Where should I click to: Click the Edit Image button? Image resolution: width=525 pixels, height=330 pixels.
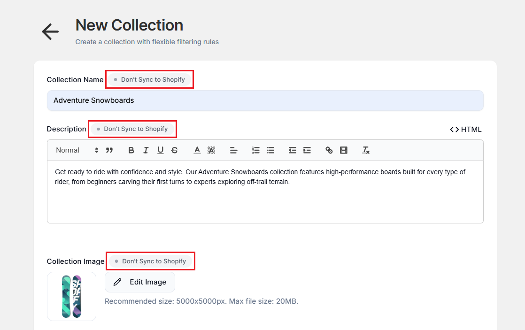pyautogui.click(x=139, y=282)
